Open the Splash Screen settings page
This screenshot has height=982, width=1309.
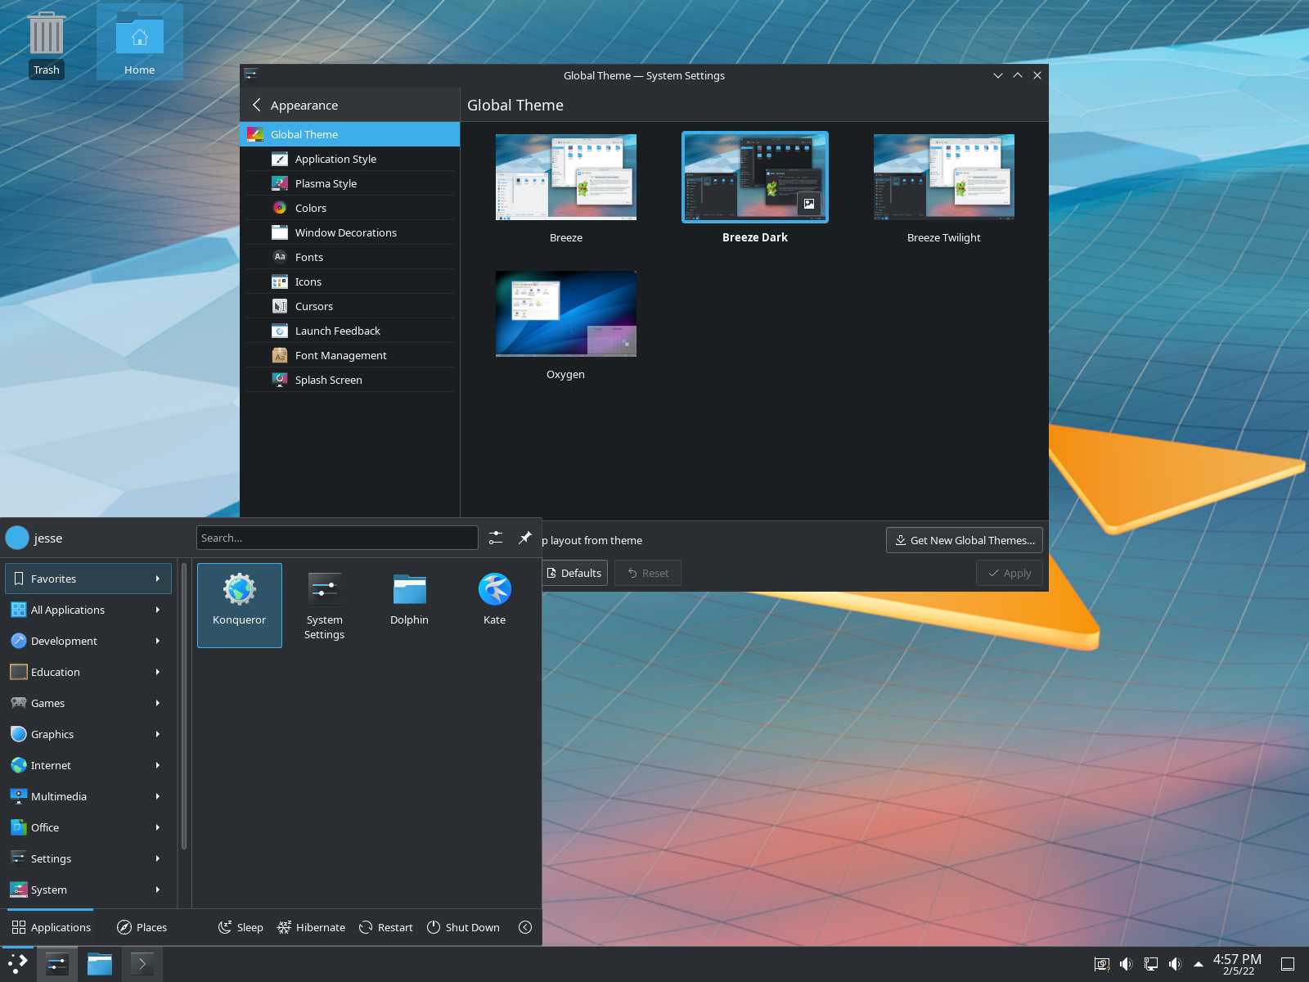click(x=350, y=380)
